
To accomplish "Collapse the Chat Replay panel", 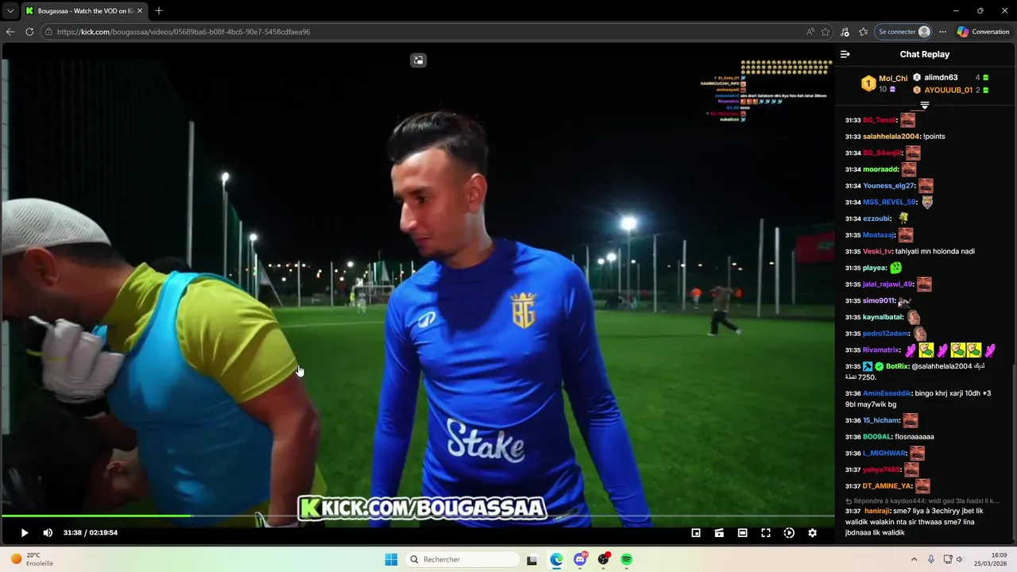I will point(845,54).
